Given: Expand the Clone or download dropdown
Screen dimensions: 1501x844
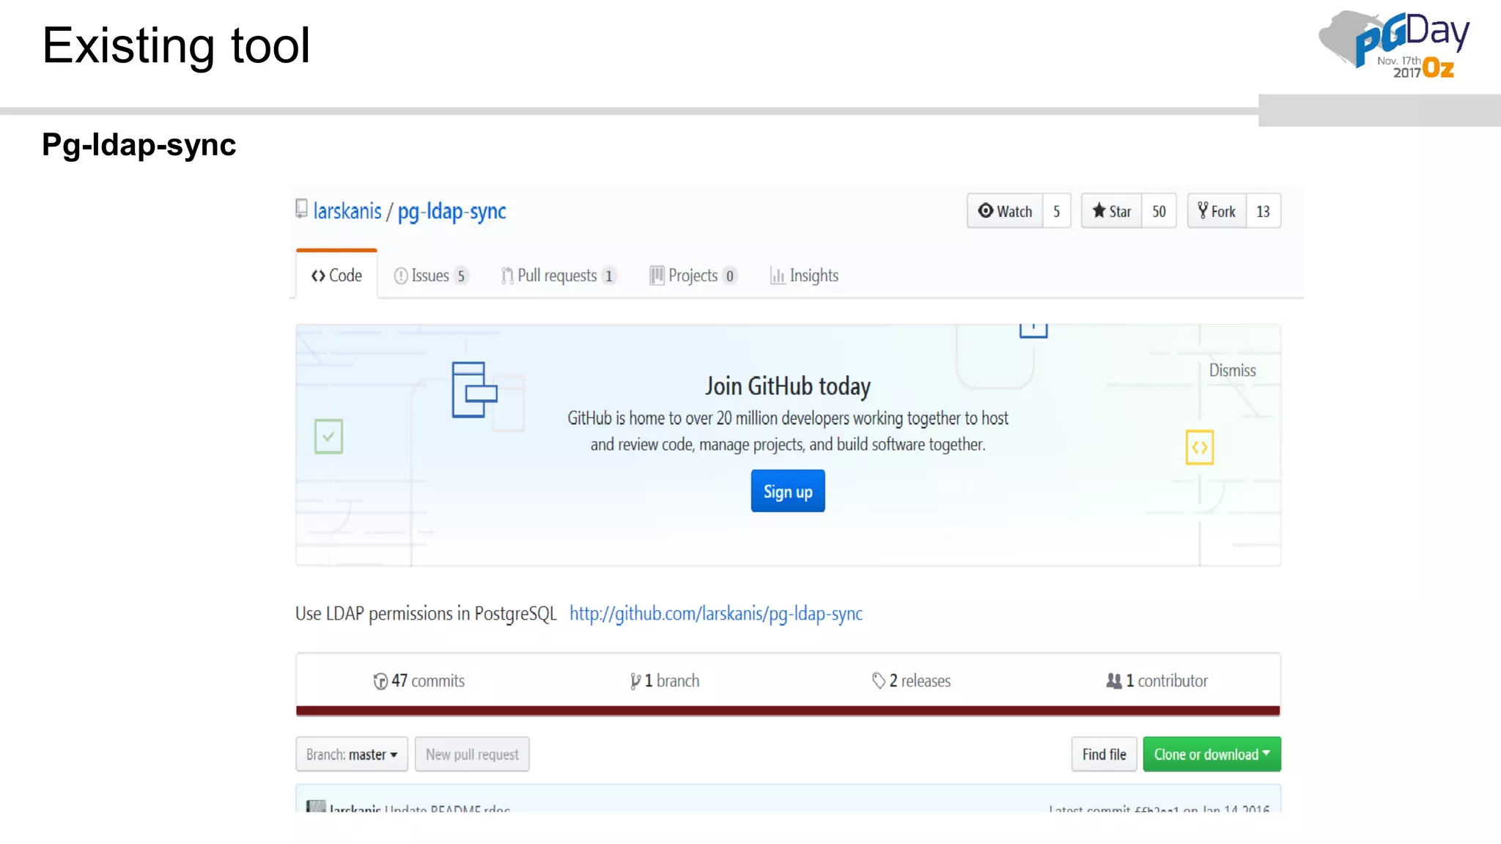Looking at the screenshot, I should click(x=1212, y=755).
